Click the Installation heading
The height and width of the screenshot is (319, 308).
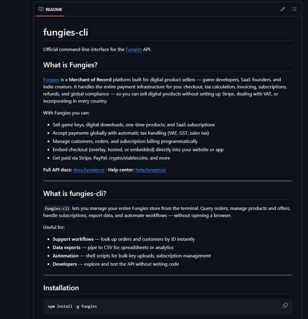tap(61, 288)
